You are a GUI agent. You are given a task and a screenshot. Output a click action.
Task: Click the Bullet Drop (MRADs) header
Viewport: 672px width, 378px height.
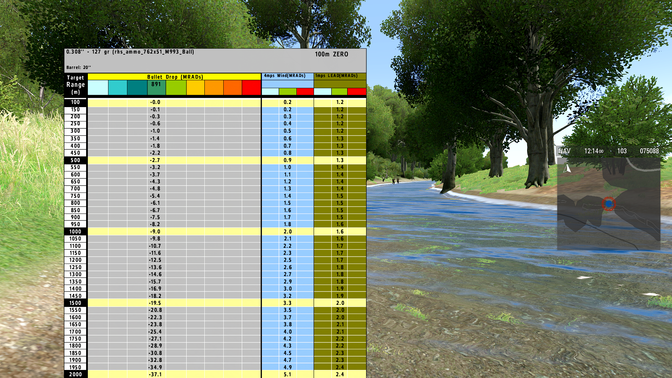tap(175, 77)
